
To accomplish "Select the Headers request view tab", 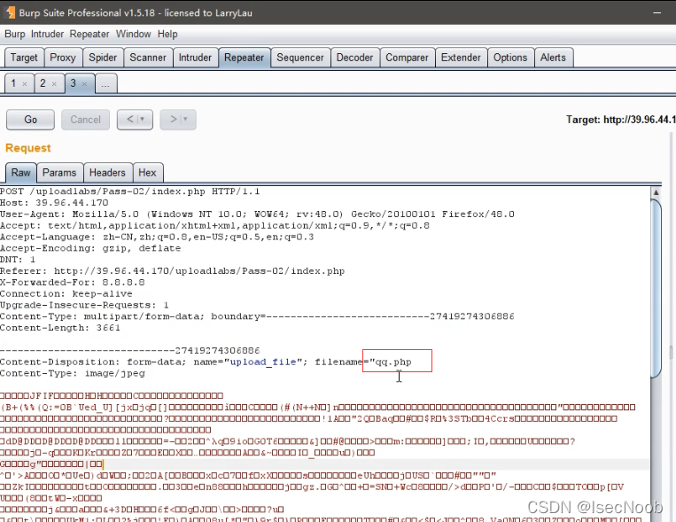I will coord(107,173).
